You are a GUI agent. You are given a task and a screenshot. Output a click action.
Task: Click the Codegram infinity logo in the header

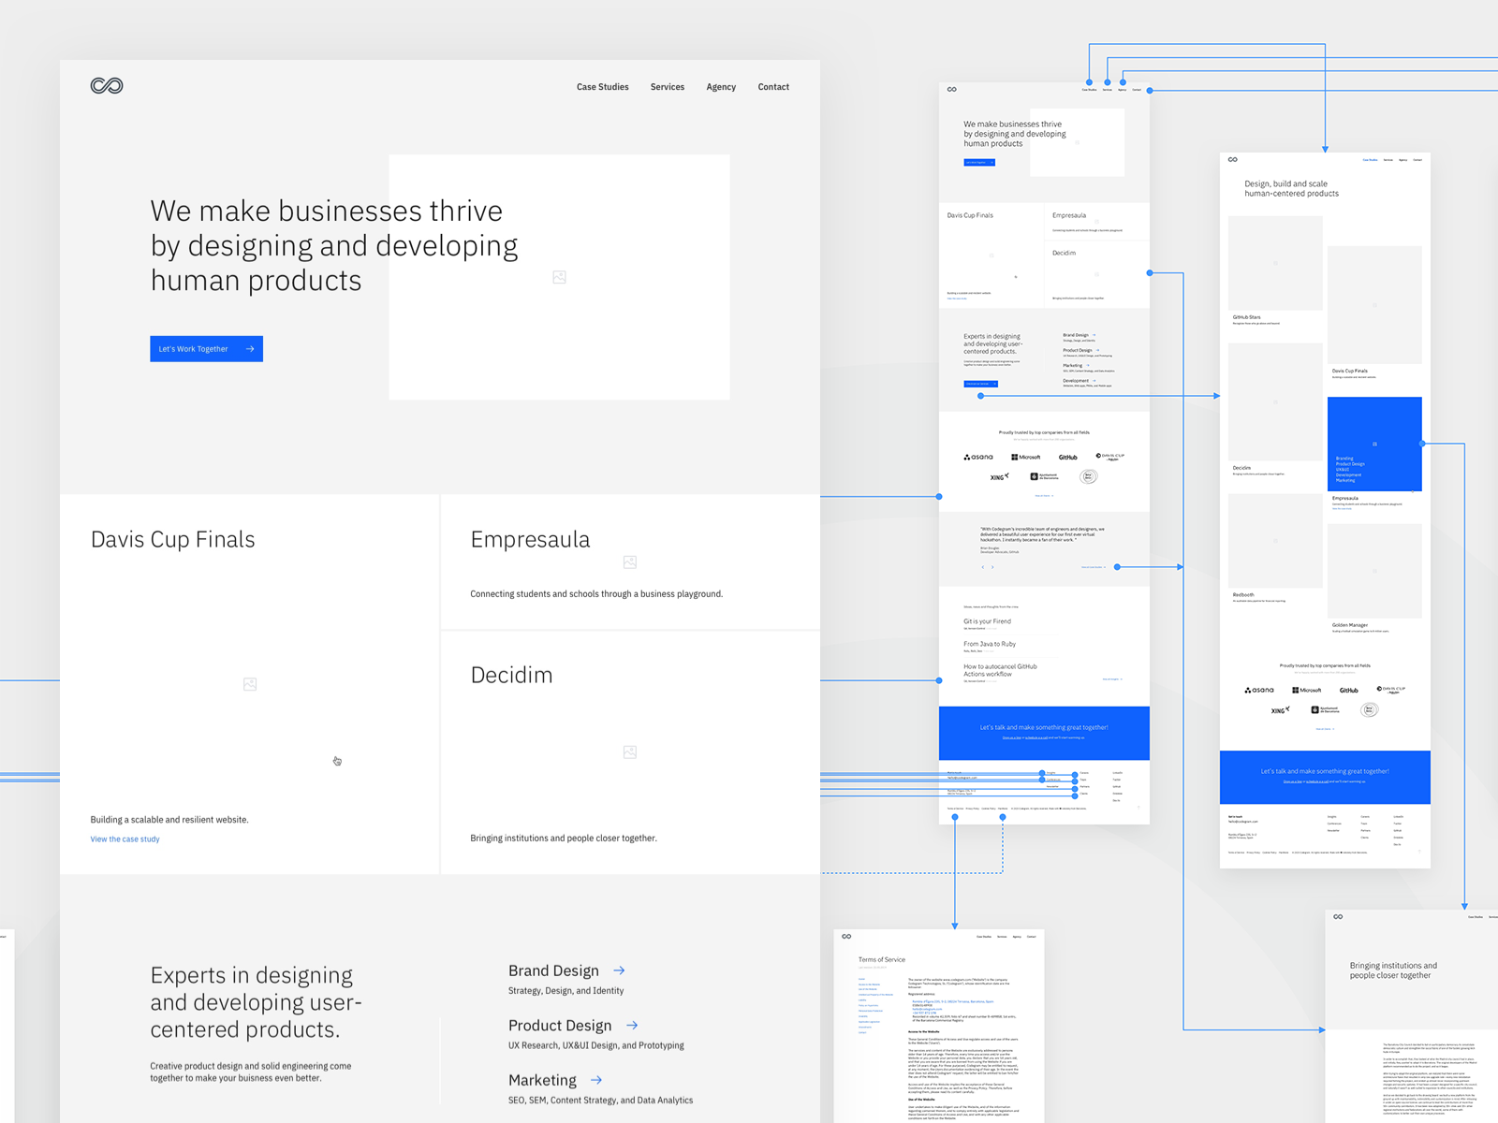107,85
